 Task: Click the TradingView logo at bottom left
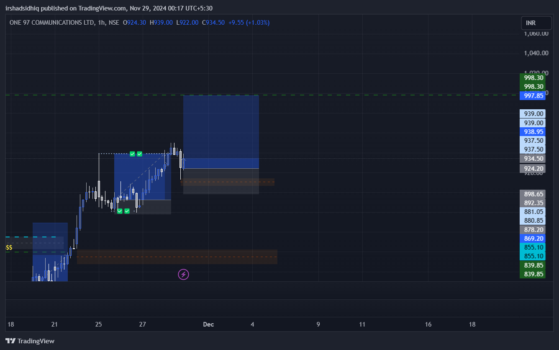tap(30, 341)
